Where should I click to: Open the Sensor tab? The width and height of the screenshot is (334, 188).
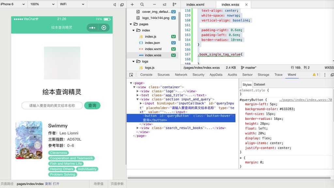tap(247, 75)
